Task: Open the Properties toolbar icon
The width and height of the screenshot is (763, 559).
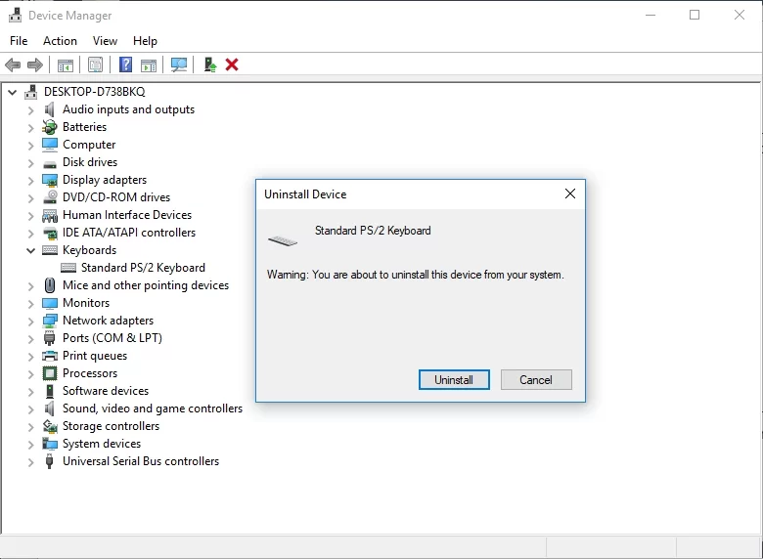Action: click(x=96, y=64)
